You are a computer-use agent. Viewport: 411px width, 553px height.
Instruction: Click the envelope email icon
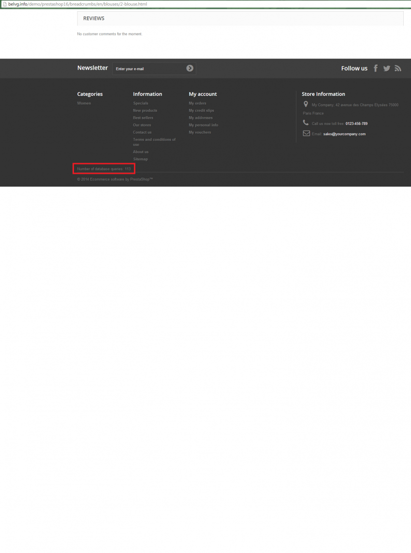307,133
